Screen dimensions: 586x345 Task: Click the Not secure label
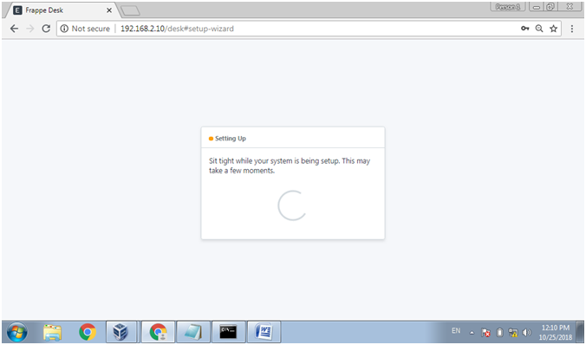coord(91,29)
